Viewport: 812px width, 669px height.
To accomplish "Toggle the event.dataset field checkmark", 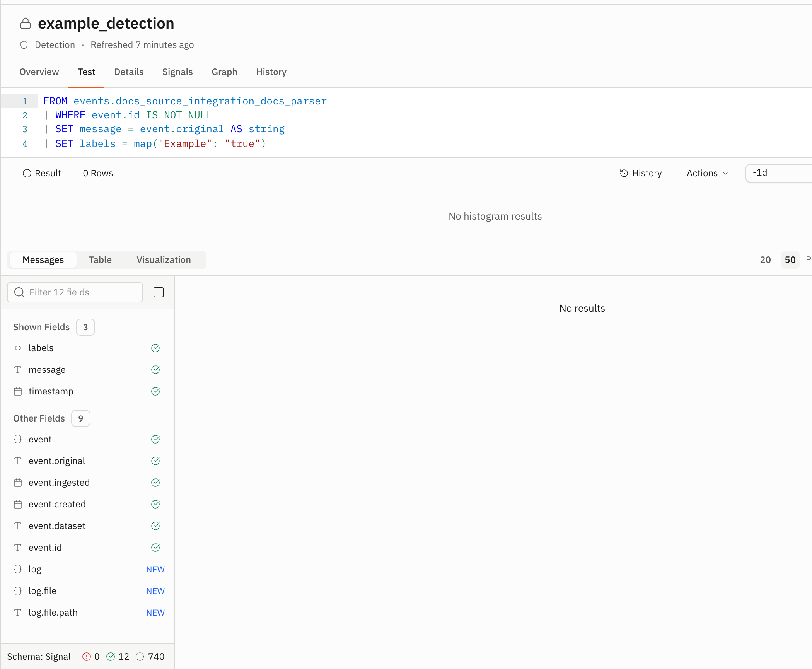I will pos(155,526).
